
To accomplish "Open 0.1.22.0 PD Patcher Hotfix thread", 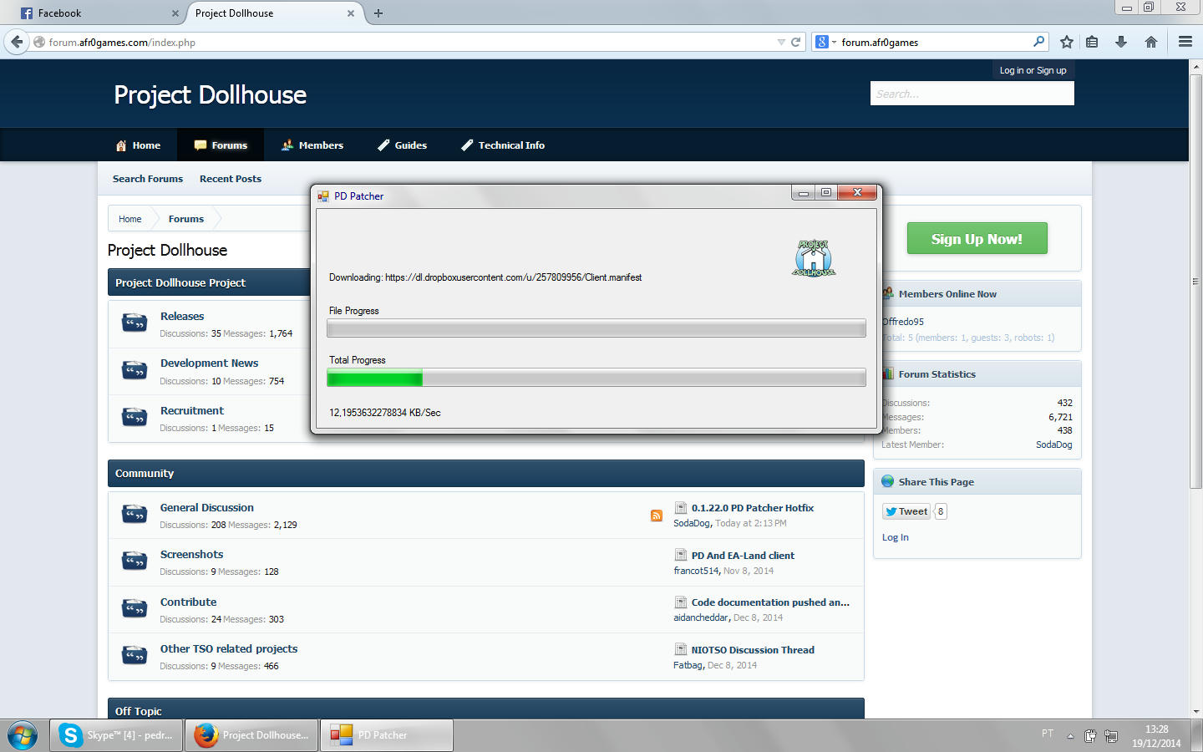I will (752, 508).
